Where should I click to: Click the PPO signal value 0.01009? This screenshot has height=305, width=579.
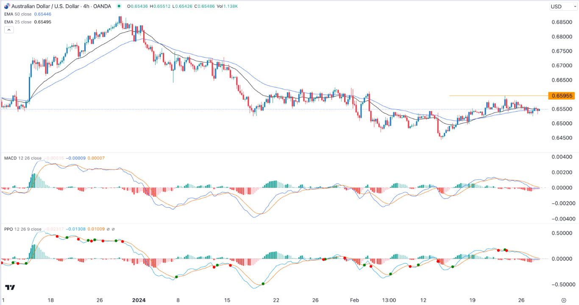(97, 229)
